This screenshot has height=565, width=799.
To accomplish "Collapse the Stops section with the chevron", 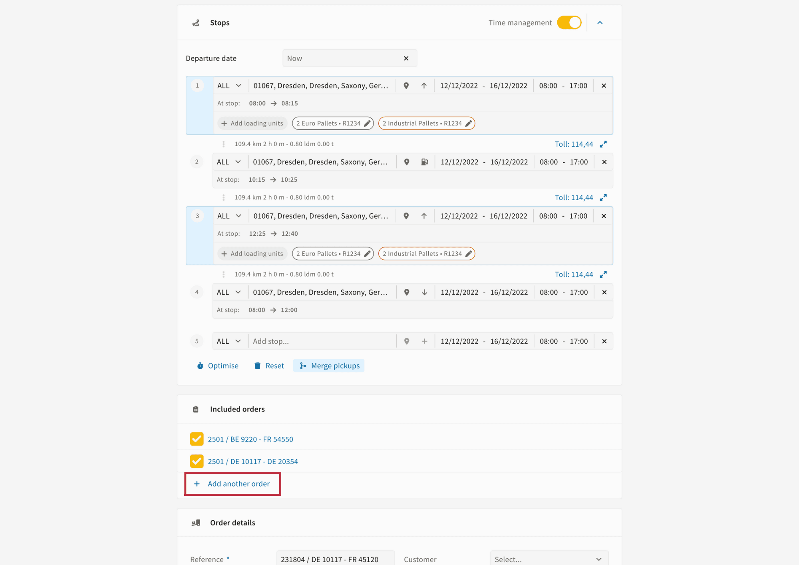I will pyautogui.click(x=600, y=23).
